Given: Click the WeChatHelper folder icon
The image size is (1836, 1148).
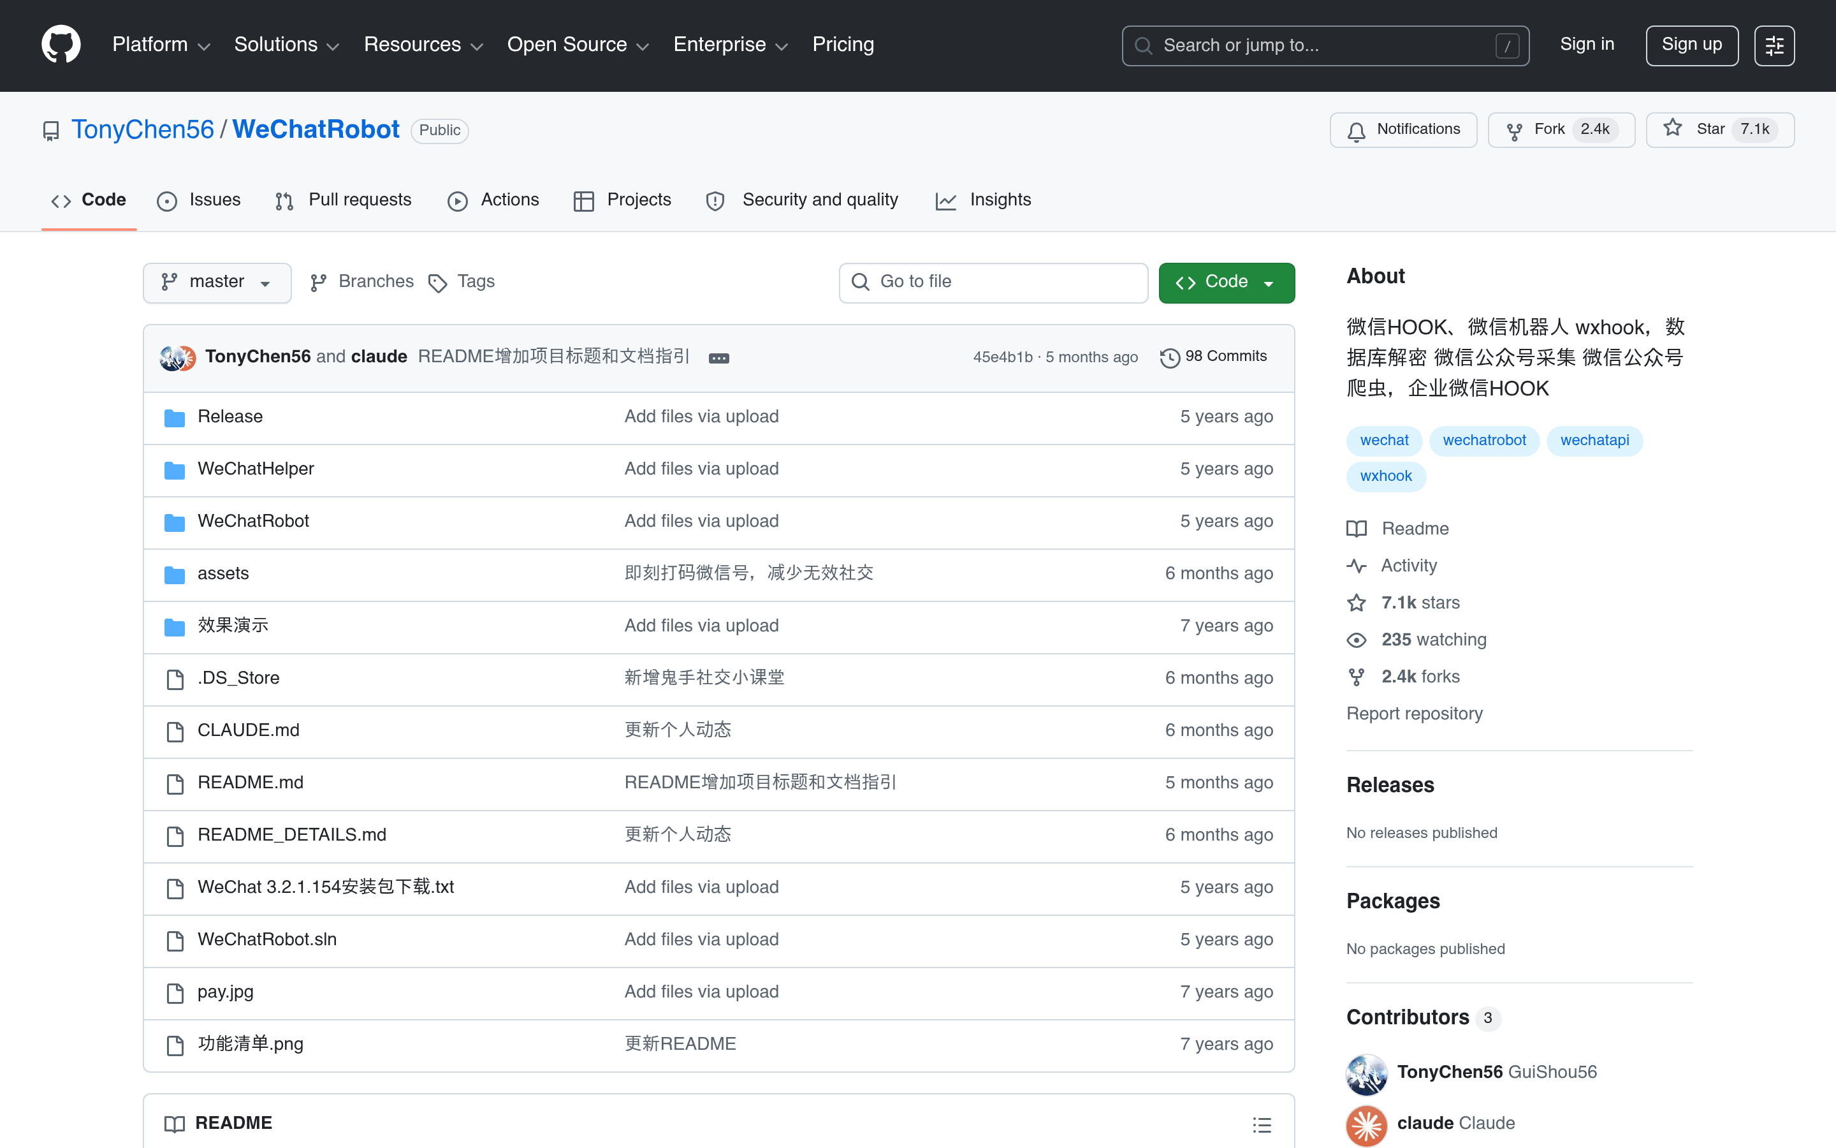Looking at the screenshot, I should coord(175,470).
